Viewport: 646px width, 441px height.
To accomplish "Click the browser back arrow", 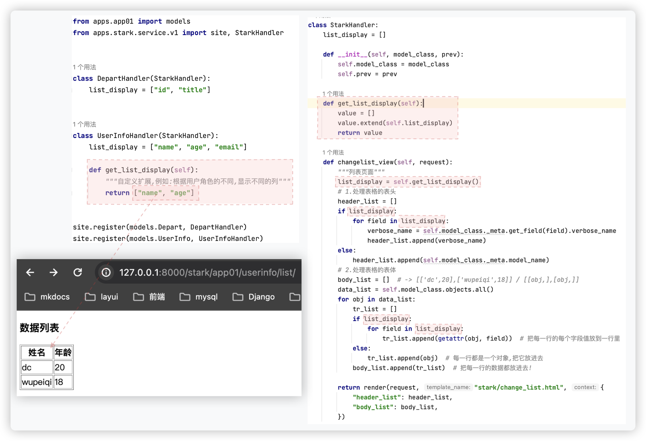I will click(30, 273).
